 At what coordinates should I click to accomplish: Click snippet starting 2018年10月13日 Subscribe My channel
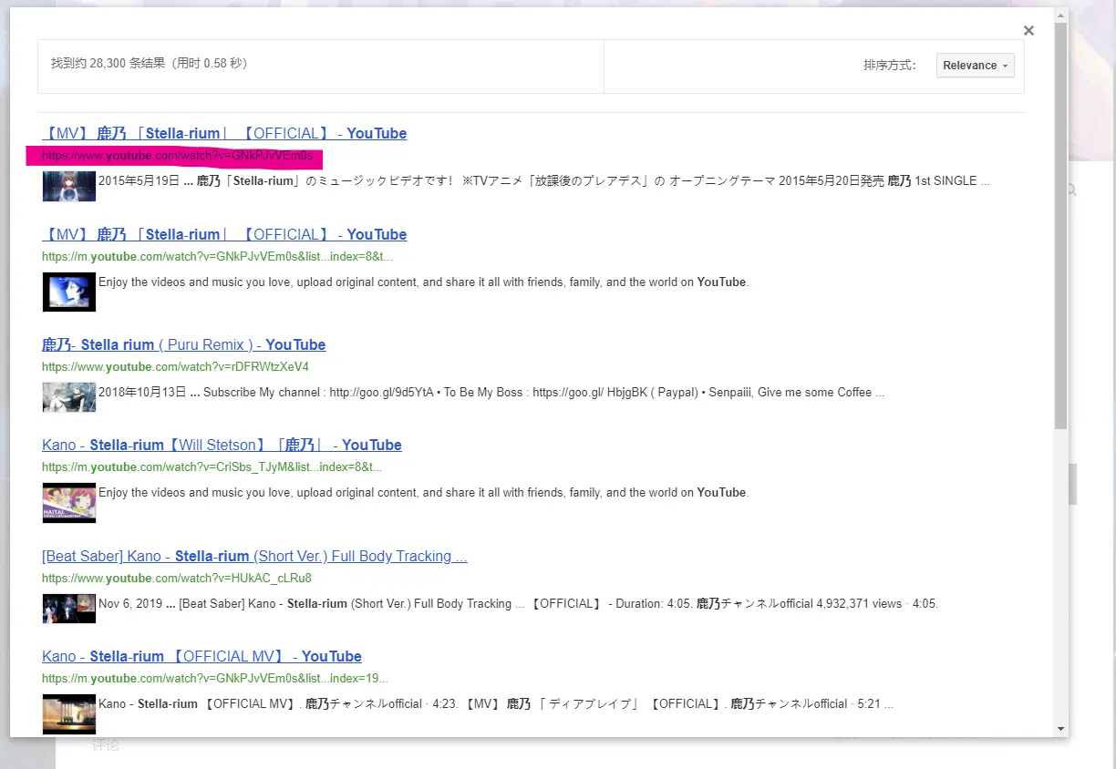[x=491, y=393]
